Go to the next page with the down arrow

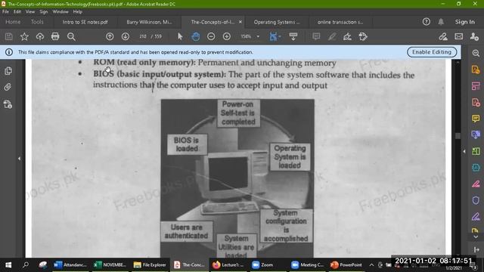[126, 37]
